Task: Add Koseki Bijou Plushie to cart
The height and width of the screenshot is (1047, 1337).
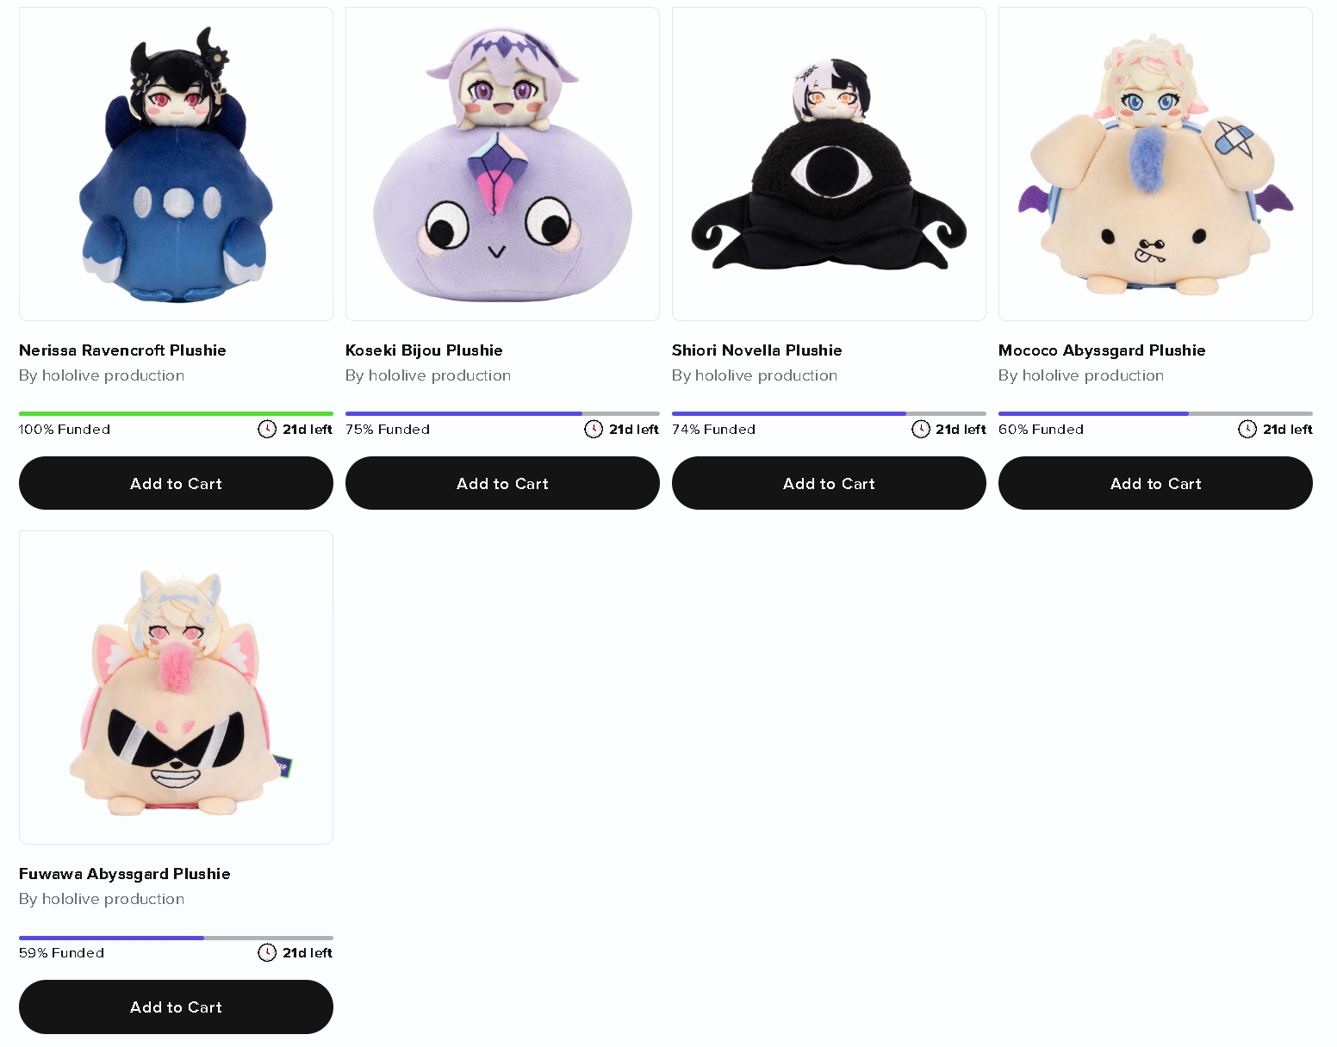Action: pyautogui.click(x=502, y=483)
